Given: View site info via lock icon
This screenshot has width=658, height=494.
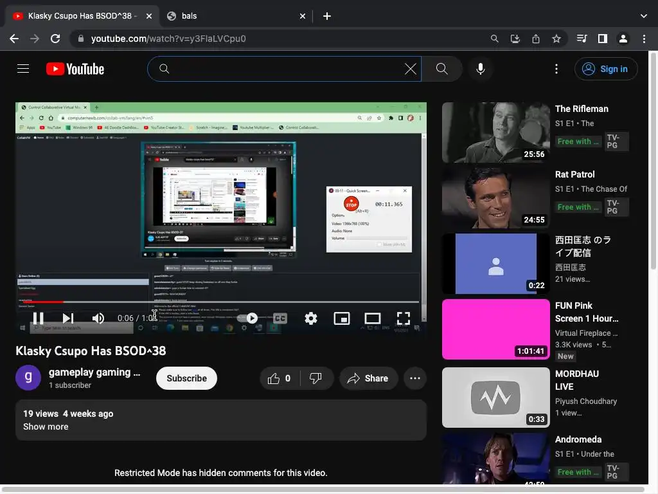Looking at the screenshot, I should coord(81,39).
